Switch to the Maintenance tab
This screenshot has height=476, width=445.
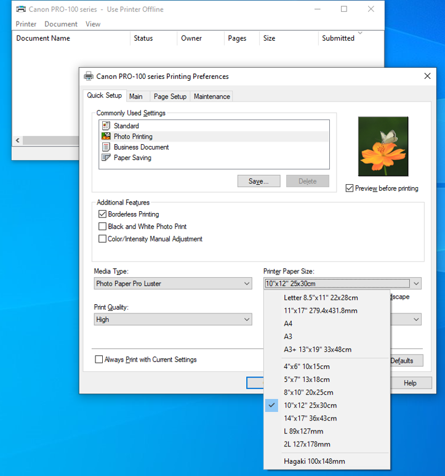tap(212, 97)
